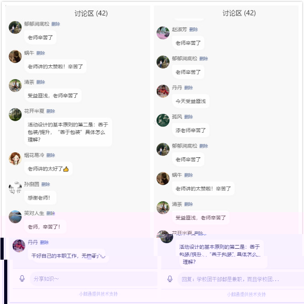
Task: Open 烟花易冷's cartoon avatar
Action: coord(15,158)
